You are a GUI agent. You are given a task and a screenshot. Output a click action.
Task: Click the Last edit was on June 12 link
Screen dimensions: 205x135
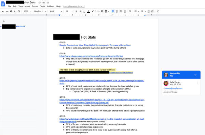point(74,6)
